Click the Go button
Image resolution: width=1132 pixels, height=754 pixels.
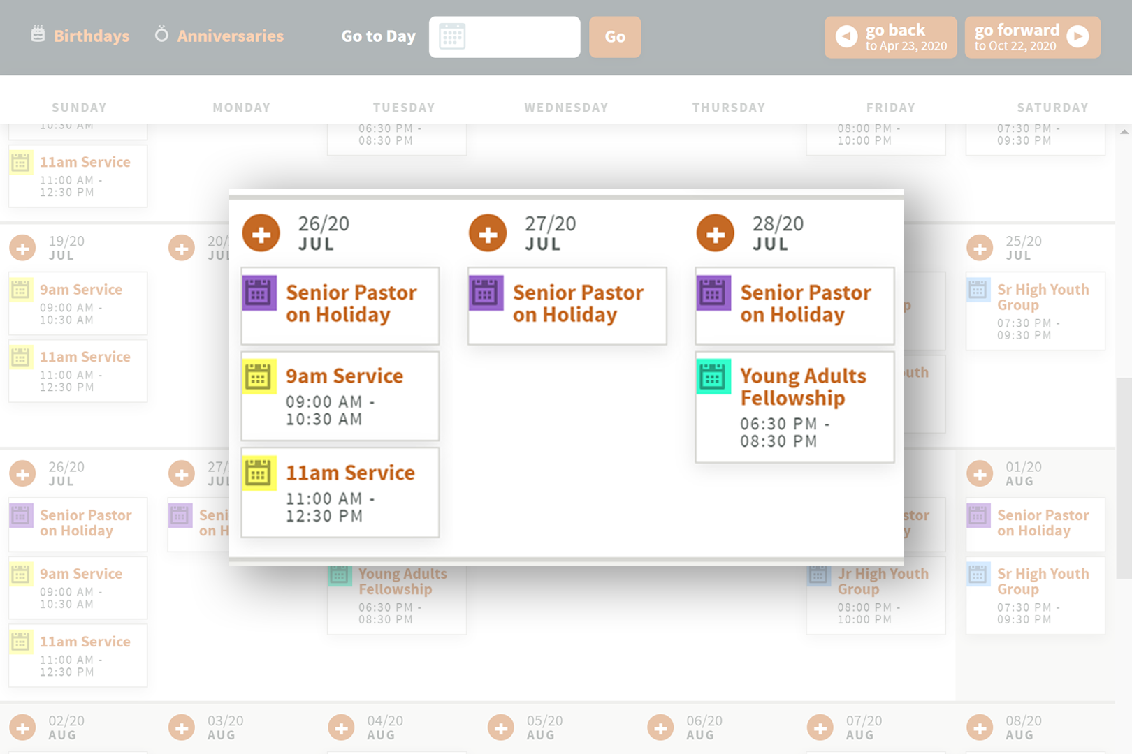pos(614,36)
